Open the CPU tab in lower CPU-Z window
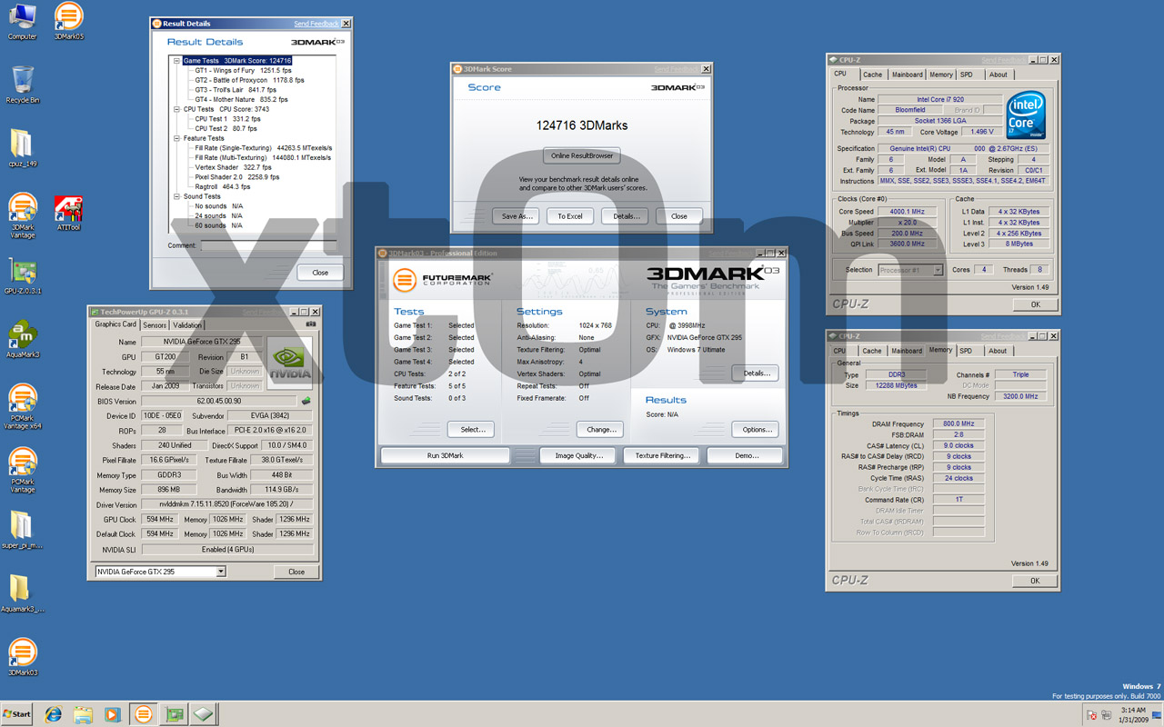The height and width of the screenshot is (727, 1164). (x=839, y=351)
